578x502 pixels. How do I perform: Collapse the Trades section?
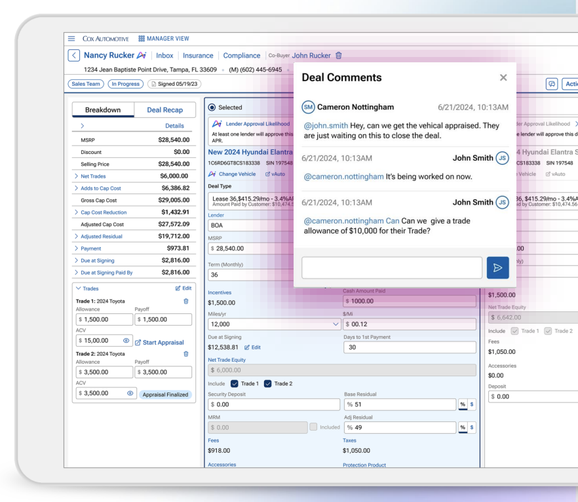(x=78, y=288)
